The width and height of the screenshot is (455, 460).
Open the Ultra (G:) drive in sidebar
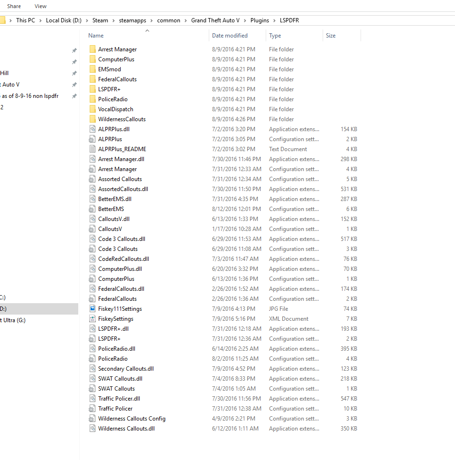click(x=13, y=320)
